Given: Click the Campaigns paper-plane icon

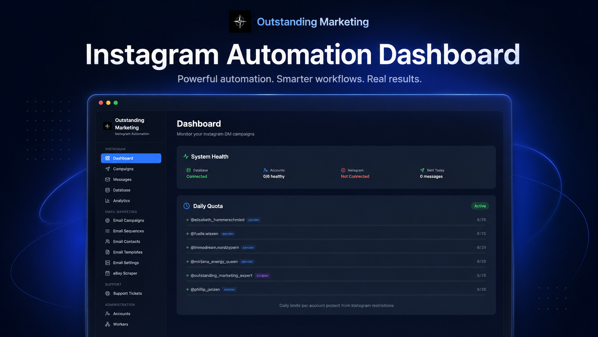Looking at the screenshot, I should point(107,169).
